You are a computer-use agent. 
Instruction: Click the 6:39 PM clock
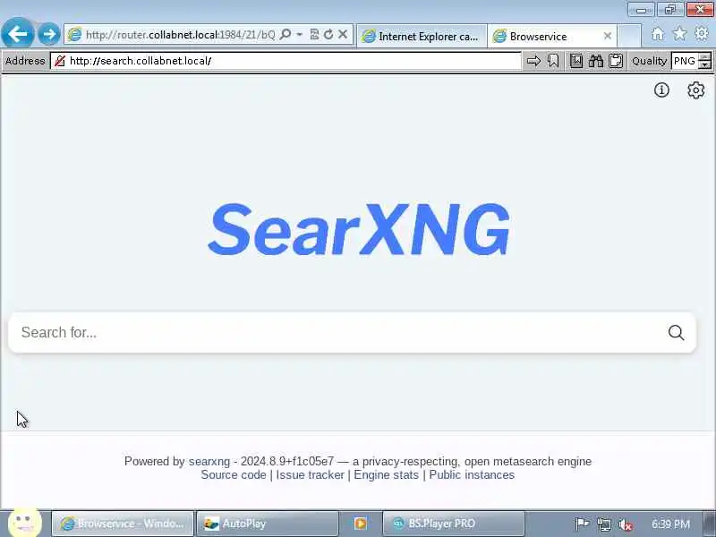[x=670, y=524]
